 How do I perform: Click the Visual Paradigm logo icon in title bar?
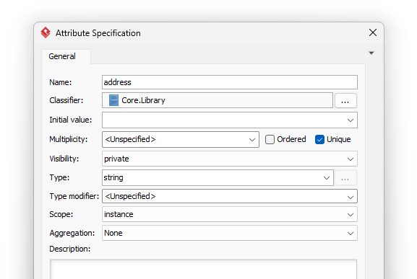46,32
